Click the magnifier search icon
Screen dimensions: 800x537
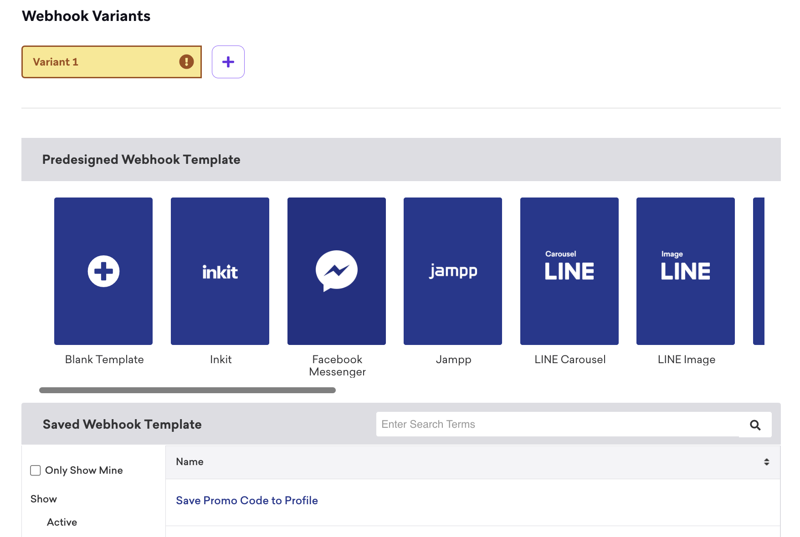pyautogui.click(x=755, y=425)
